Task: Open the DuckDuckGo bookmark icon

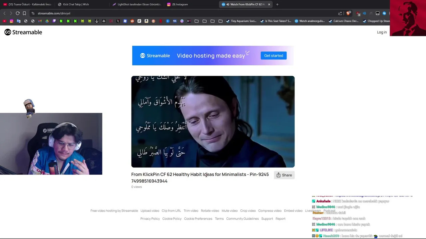Action: tap(153, 21)
